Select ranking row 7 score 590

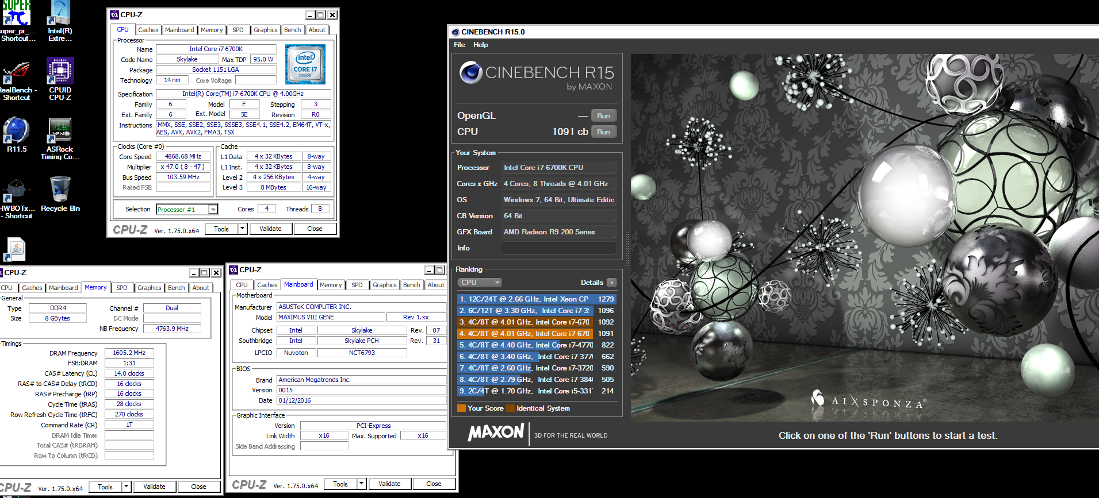tap(537, 368)
